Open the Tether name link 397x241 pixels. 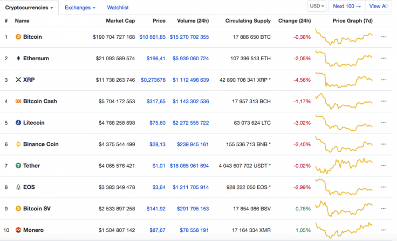pyautogui.click(x=31, y=166)
